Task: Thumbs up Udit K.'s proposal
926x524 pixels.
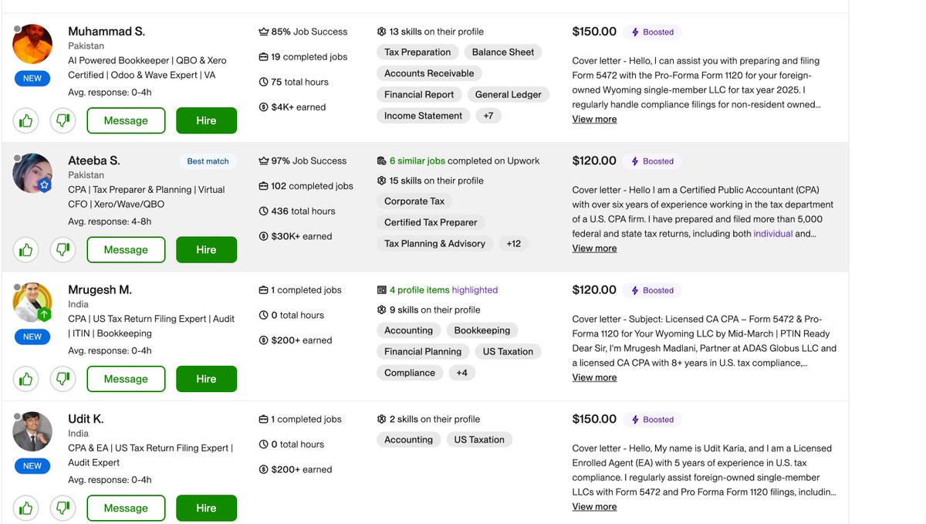Action: pyautogui.click(x=26, y=508)
